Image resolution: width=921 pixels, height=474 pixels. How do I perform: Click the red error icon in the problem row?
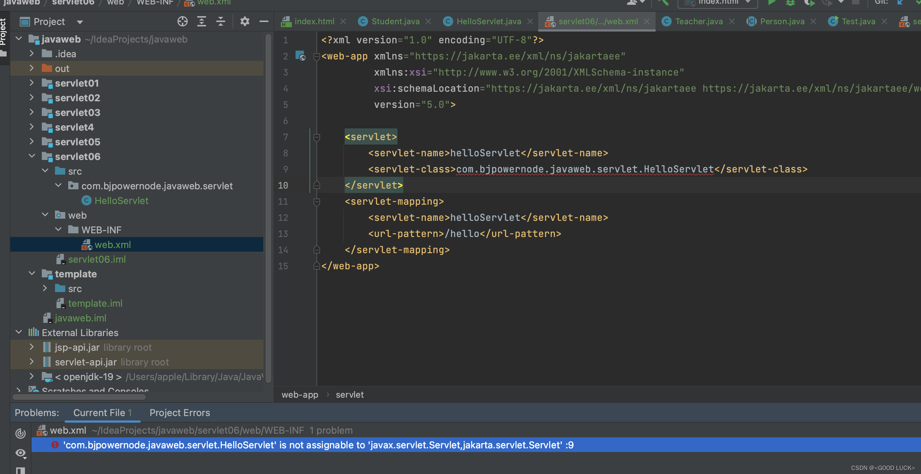tap(55, 445)
